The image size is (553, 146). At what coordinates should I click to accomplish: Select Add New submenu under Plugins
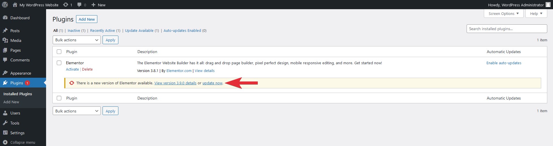click(x=11, y=102)
